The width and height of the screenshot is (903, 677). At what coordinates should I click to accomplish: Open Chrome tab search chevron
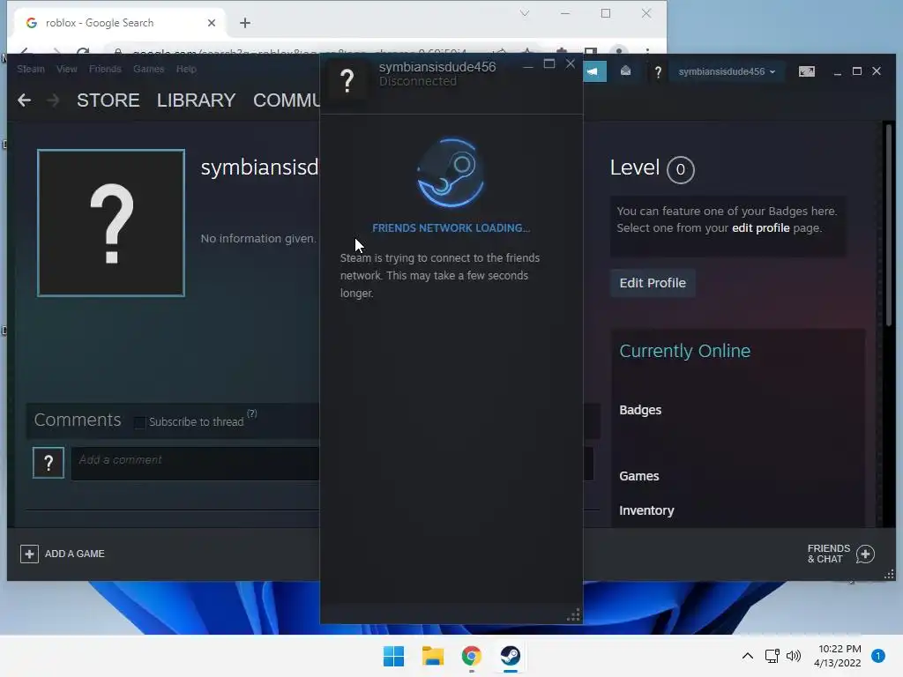click(524, 13)
